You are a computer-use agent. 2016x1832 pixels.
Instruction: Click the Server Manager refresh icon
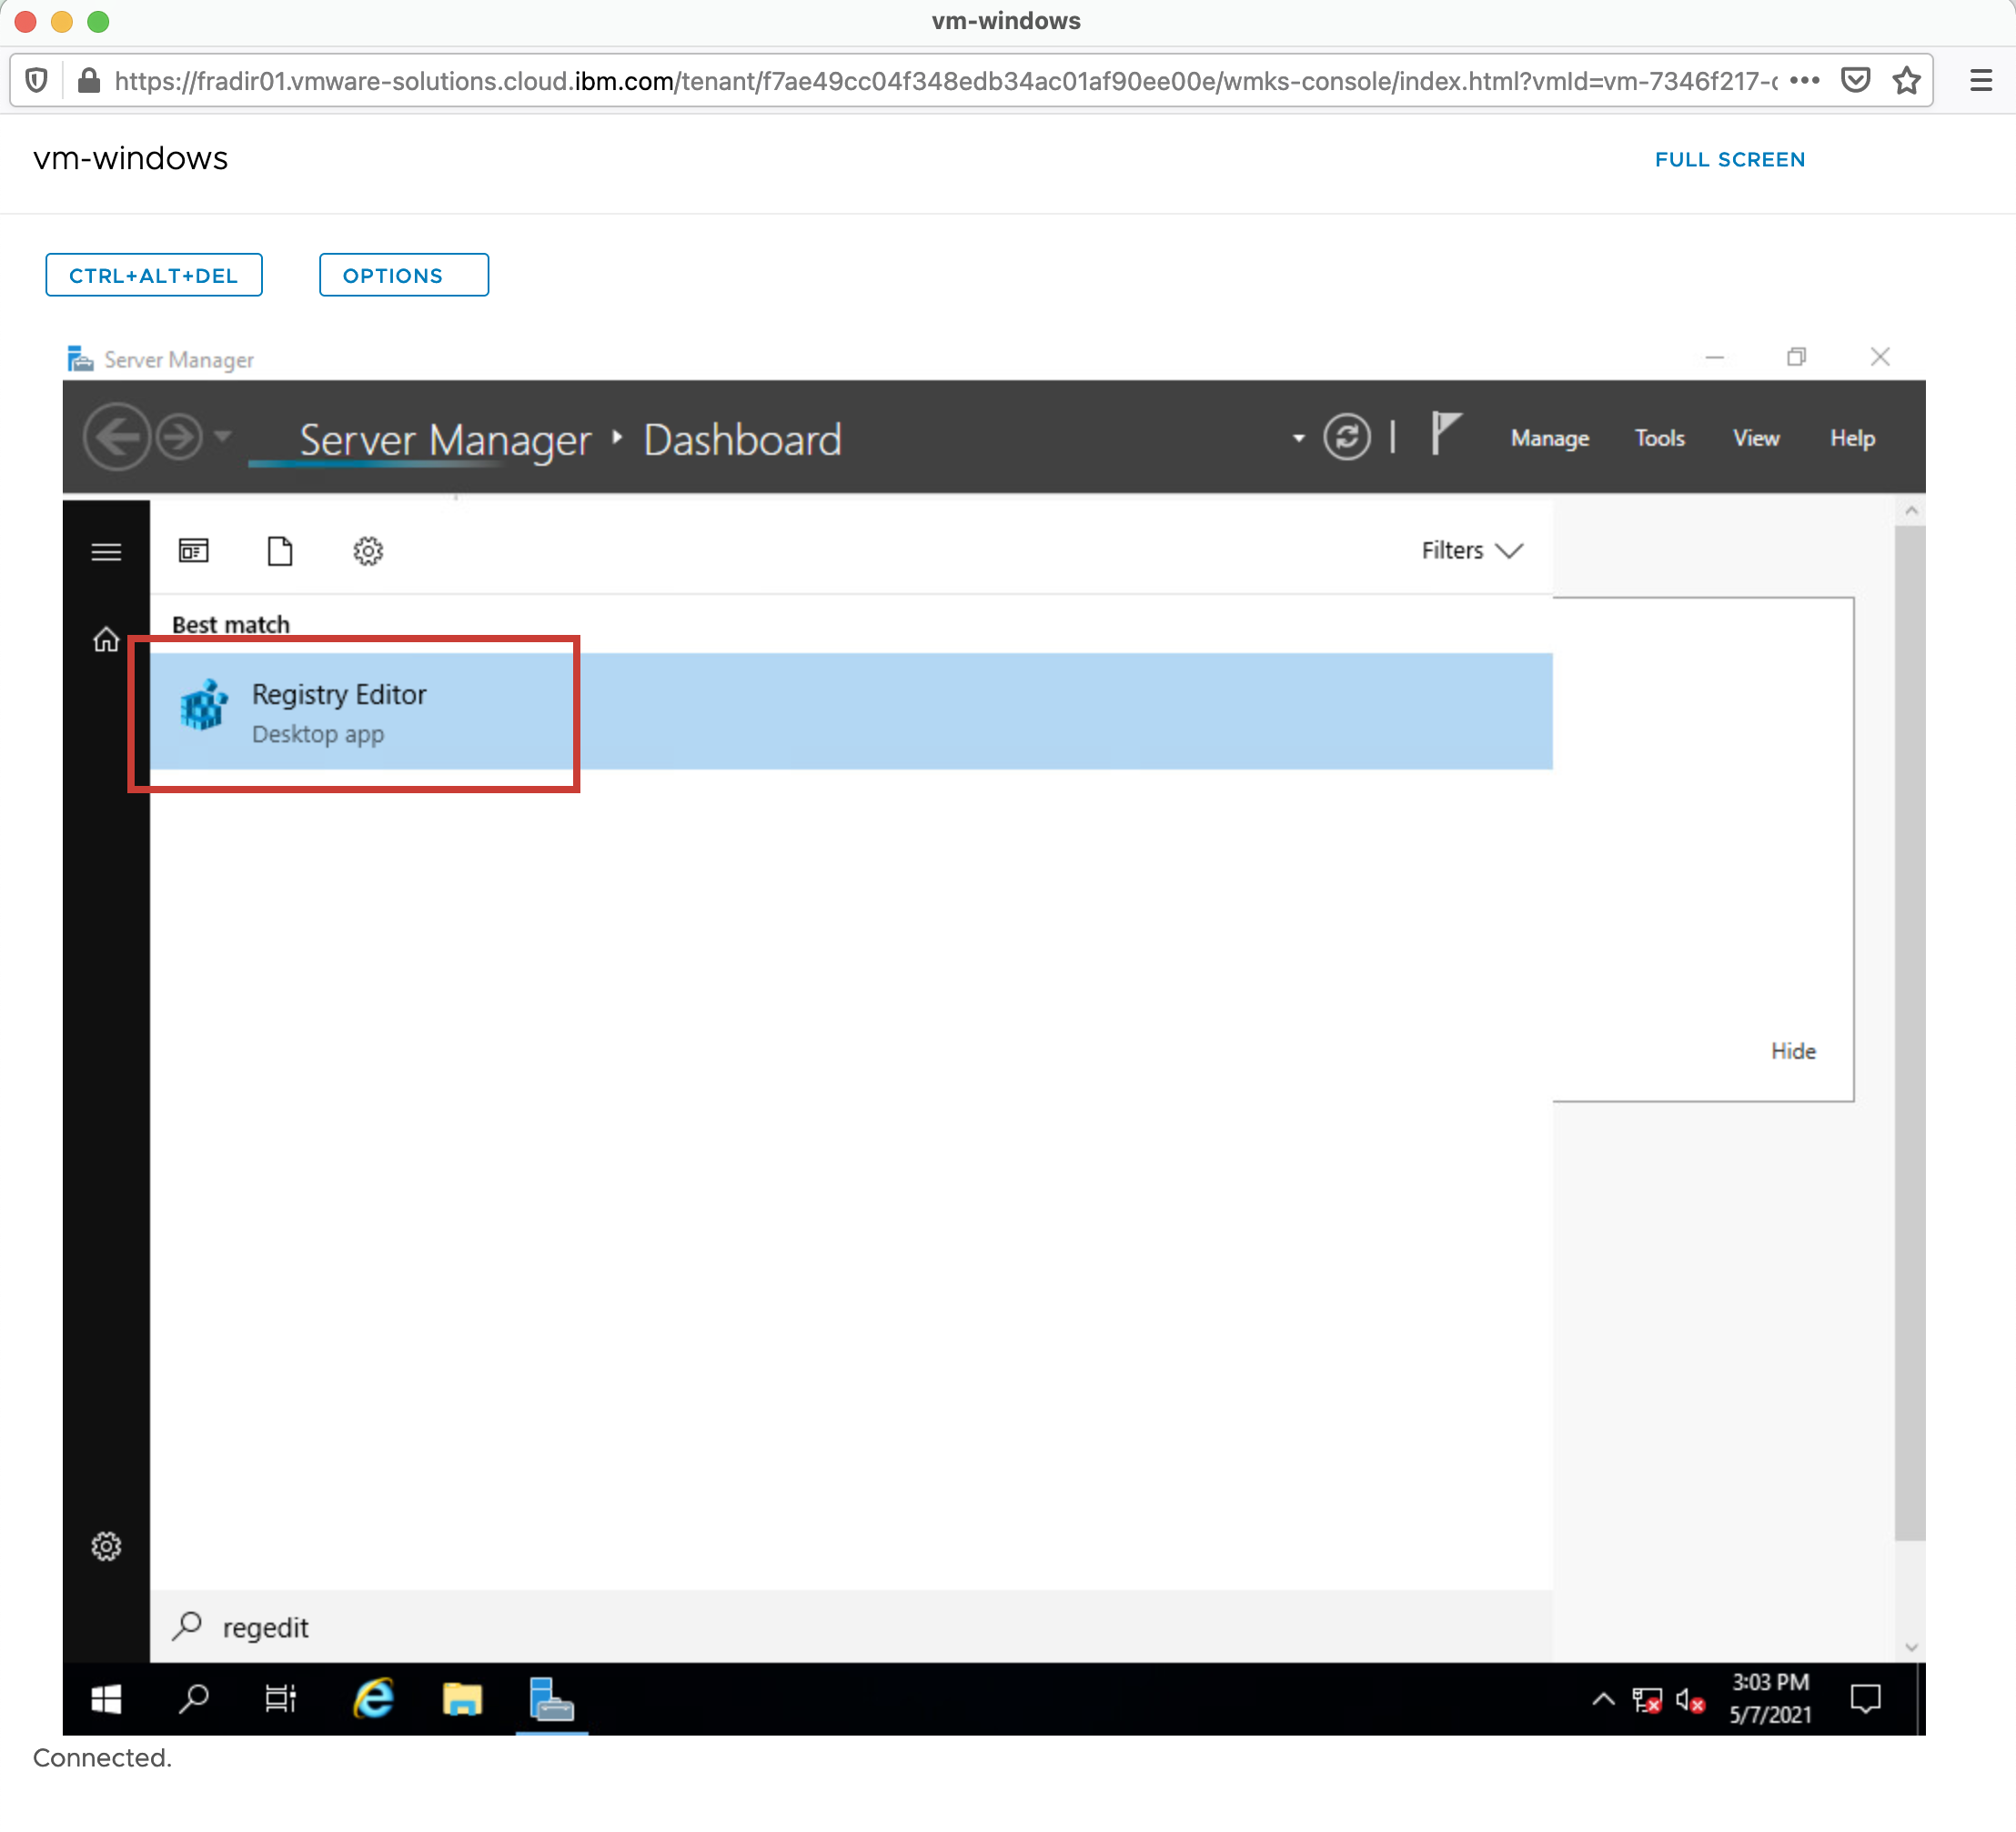[x=1346, y=438]
